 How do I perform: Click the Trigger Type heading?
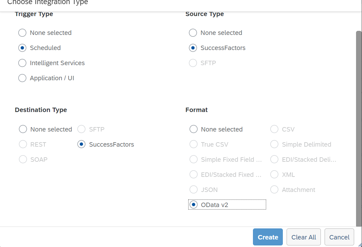tap(34, 14)
